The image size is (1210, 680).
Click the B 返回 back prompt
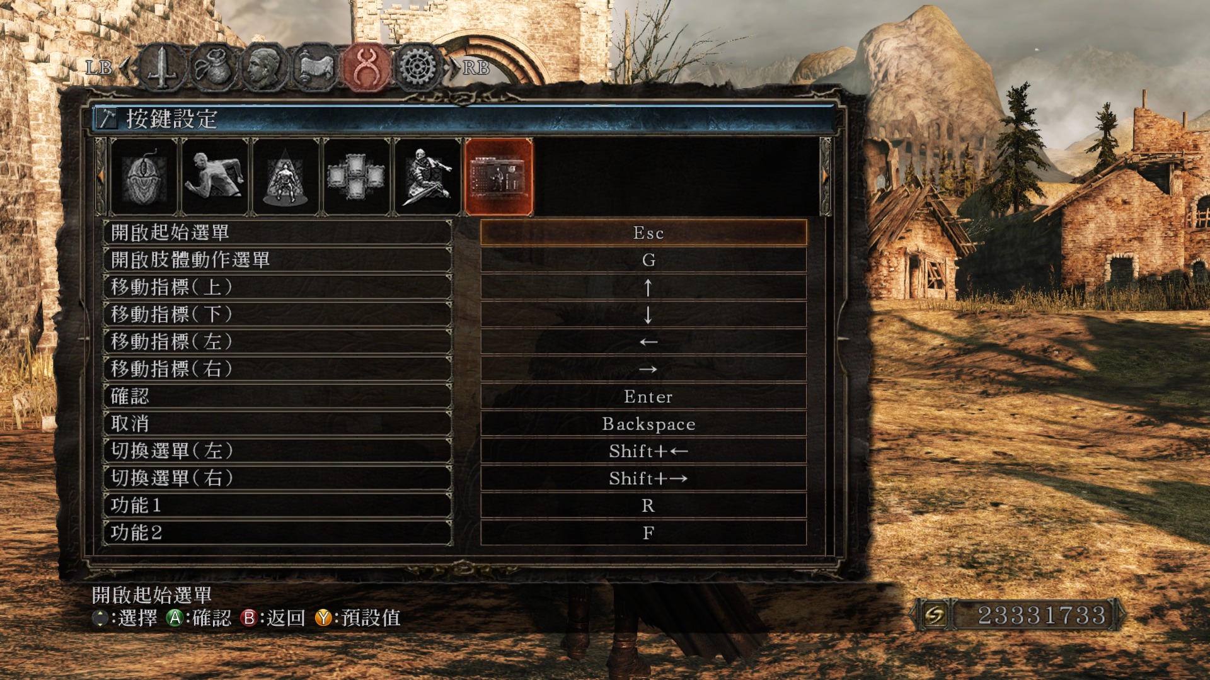click(x=273, y=618)
